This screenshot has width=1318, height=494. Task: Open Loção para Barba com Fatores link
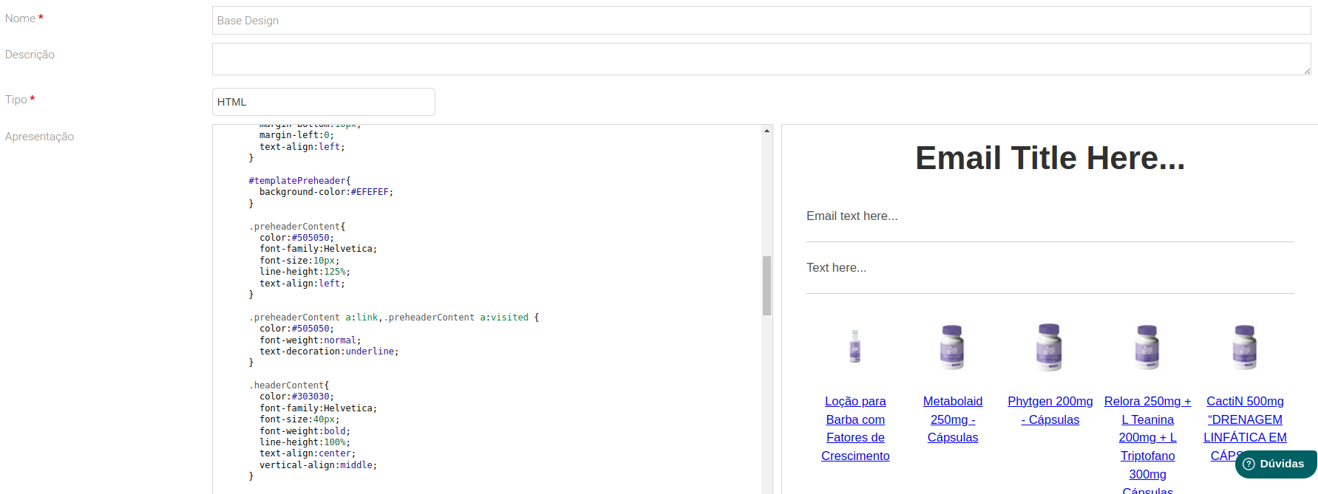(855, 428)
